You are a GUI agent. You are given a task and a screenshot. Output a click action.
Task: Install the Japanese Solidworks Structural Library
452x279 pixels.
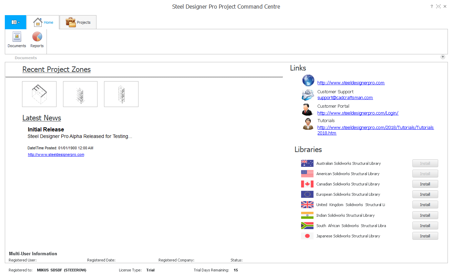pyautogui.click(x=425, y=236)
